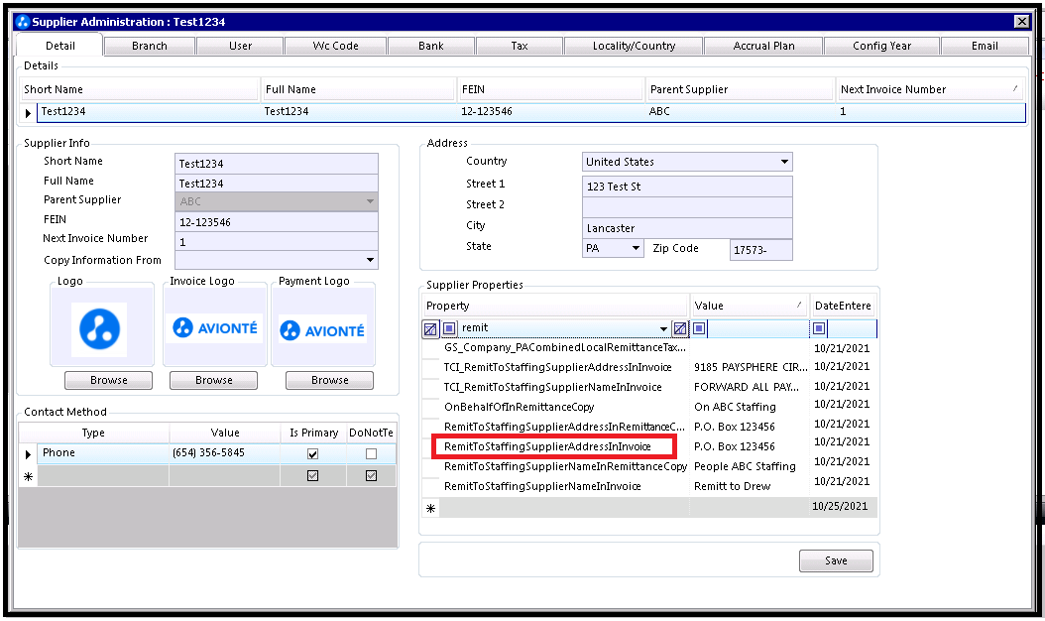The height and width of the screenshot is (621, 1045).
Task: Click the FEIN input field
Action: tap(277, 222)
